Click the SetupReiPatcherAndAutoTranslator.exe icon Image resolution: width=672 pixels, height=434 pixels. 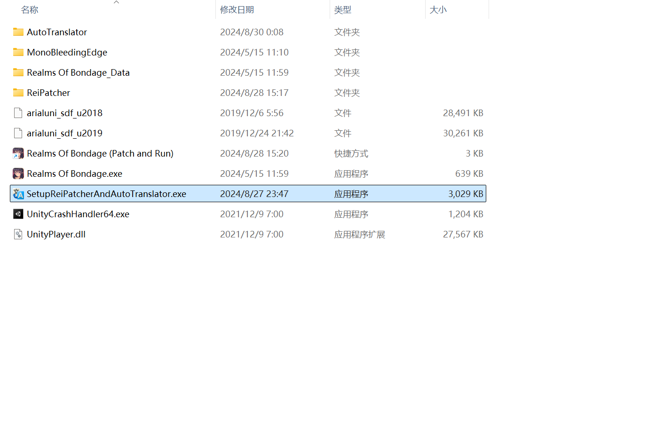pos(18,194)
